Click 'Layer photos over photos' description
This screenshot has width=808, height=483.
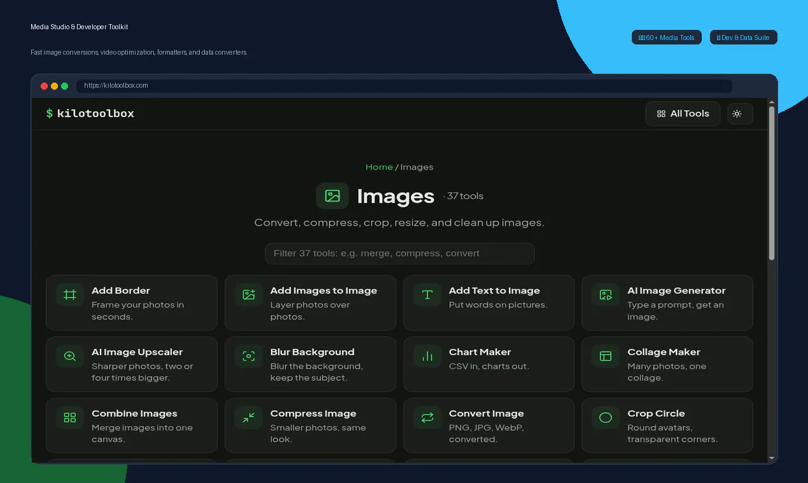point(310,311)
